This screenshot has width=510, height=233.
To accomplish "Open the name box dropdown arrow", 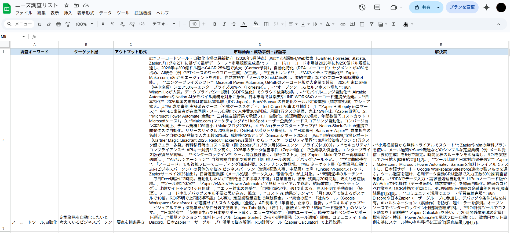I will (24, 37).
